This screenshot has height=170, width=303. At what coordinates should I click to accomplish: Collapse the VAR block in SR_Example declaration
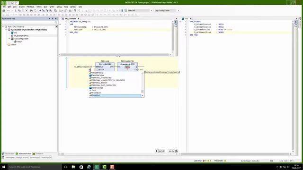pyautogui.click(x=60, y=24)
